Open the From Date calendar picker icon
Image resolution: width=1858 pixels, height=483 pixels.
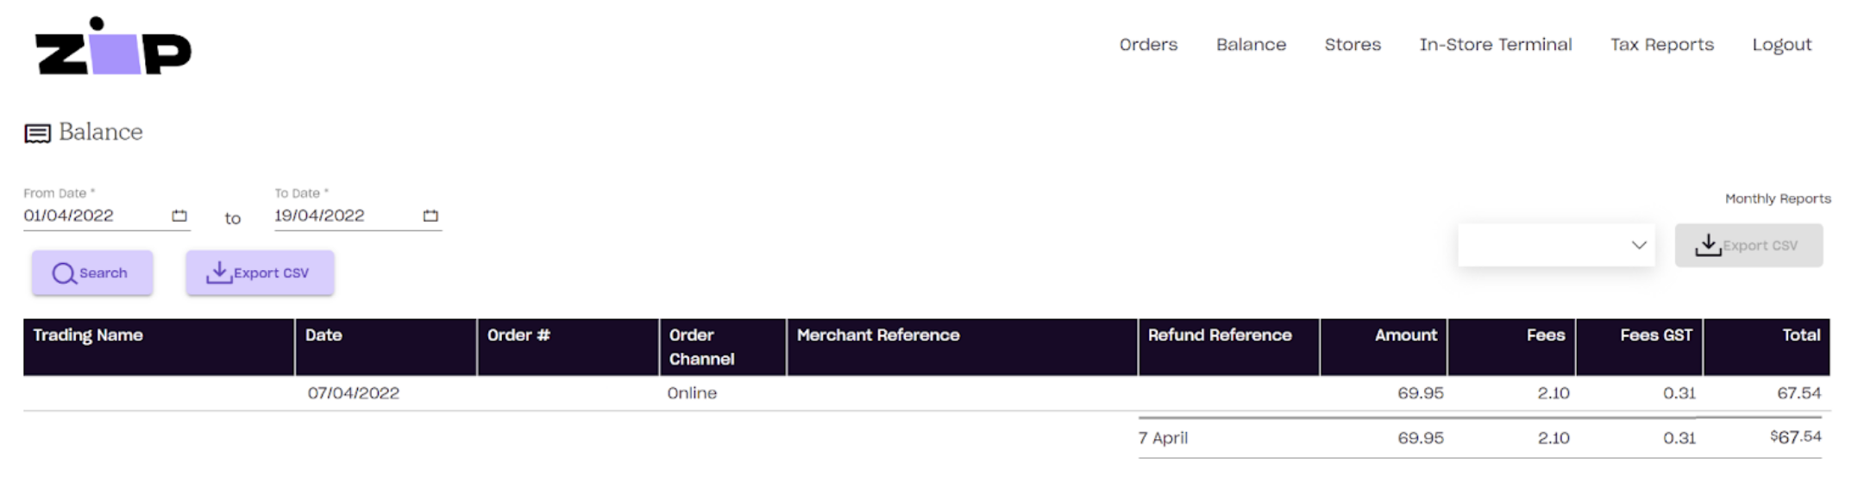pos(179,216)
